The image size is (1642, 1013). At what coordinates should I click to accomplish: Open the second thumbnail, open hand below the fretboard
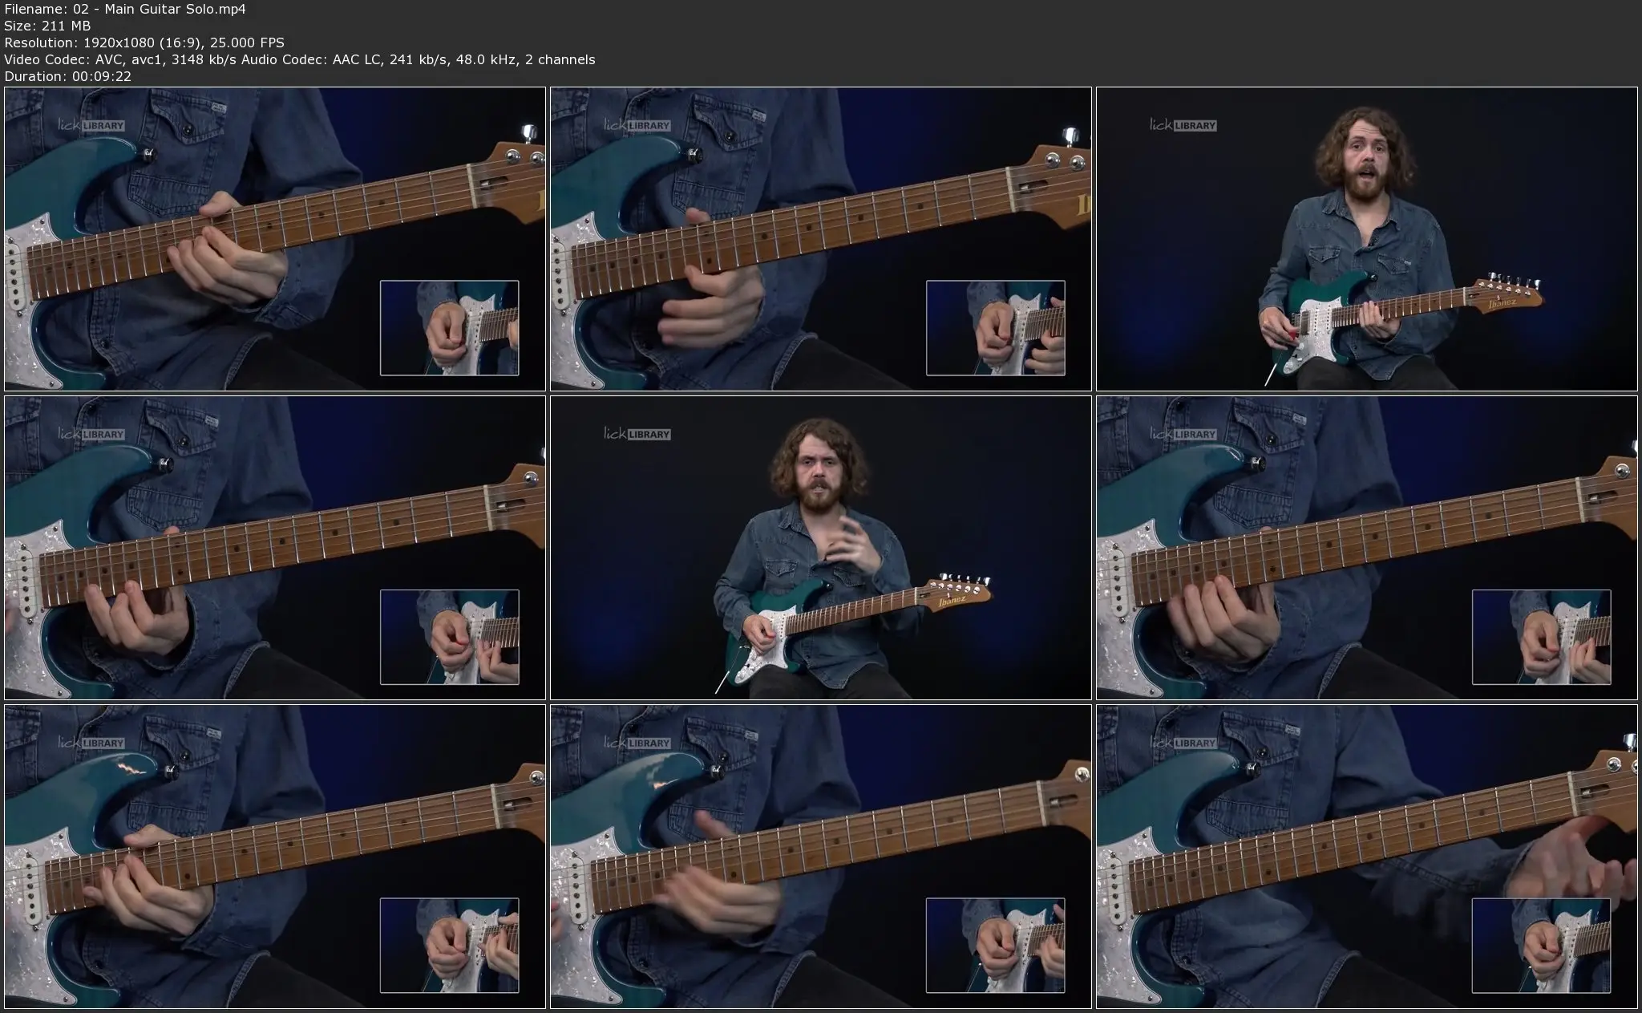click(821, 239)
